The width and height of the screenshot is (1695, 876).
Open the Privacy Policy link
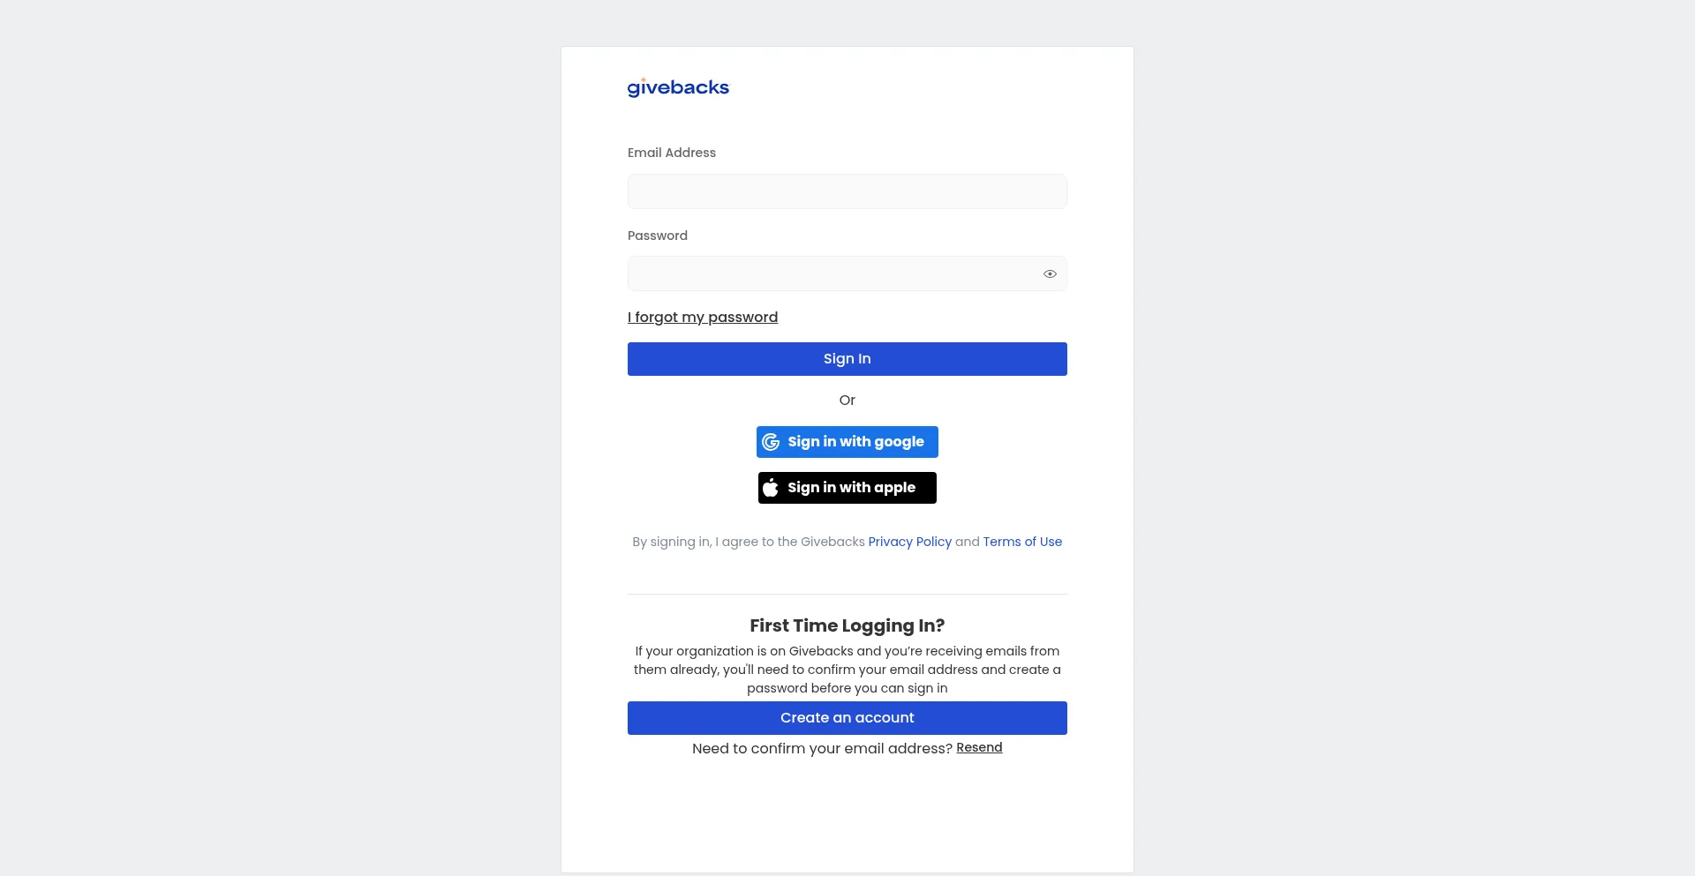pyautogui.click(x=909, y=542)
